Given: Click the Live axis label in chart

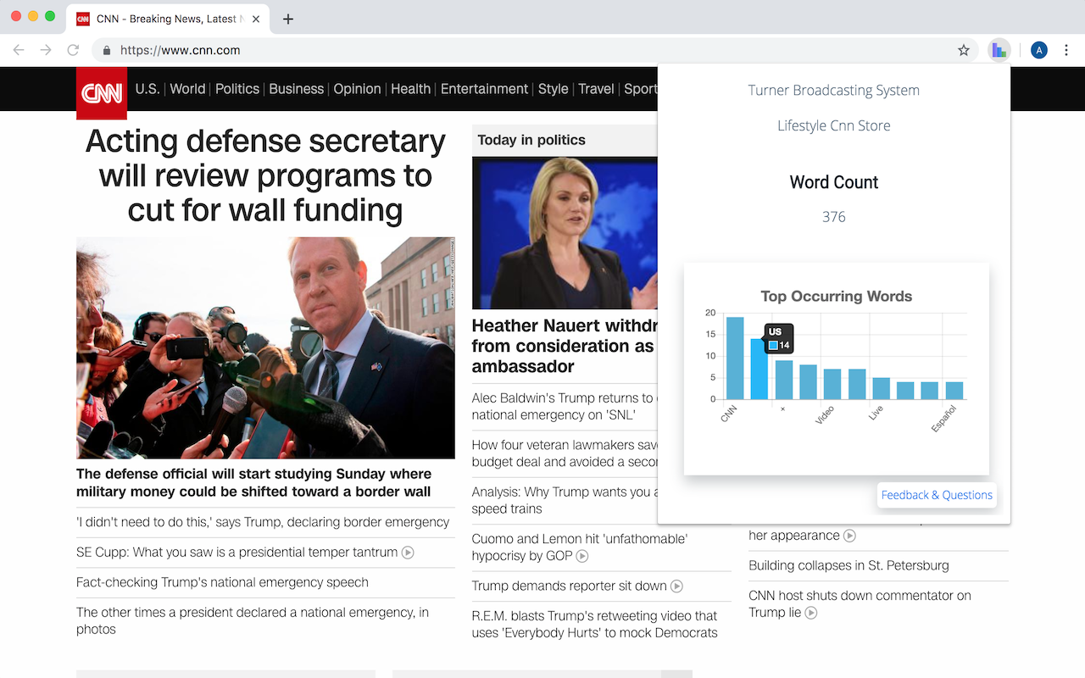Looking at the screenshot, I should tap(876, 412).
